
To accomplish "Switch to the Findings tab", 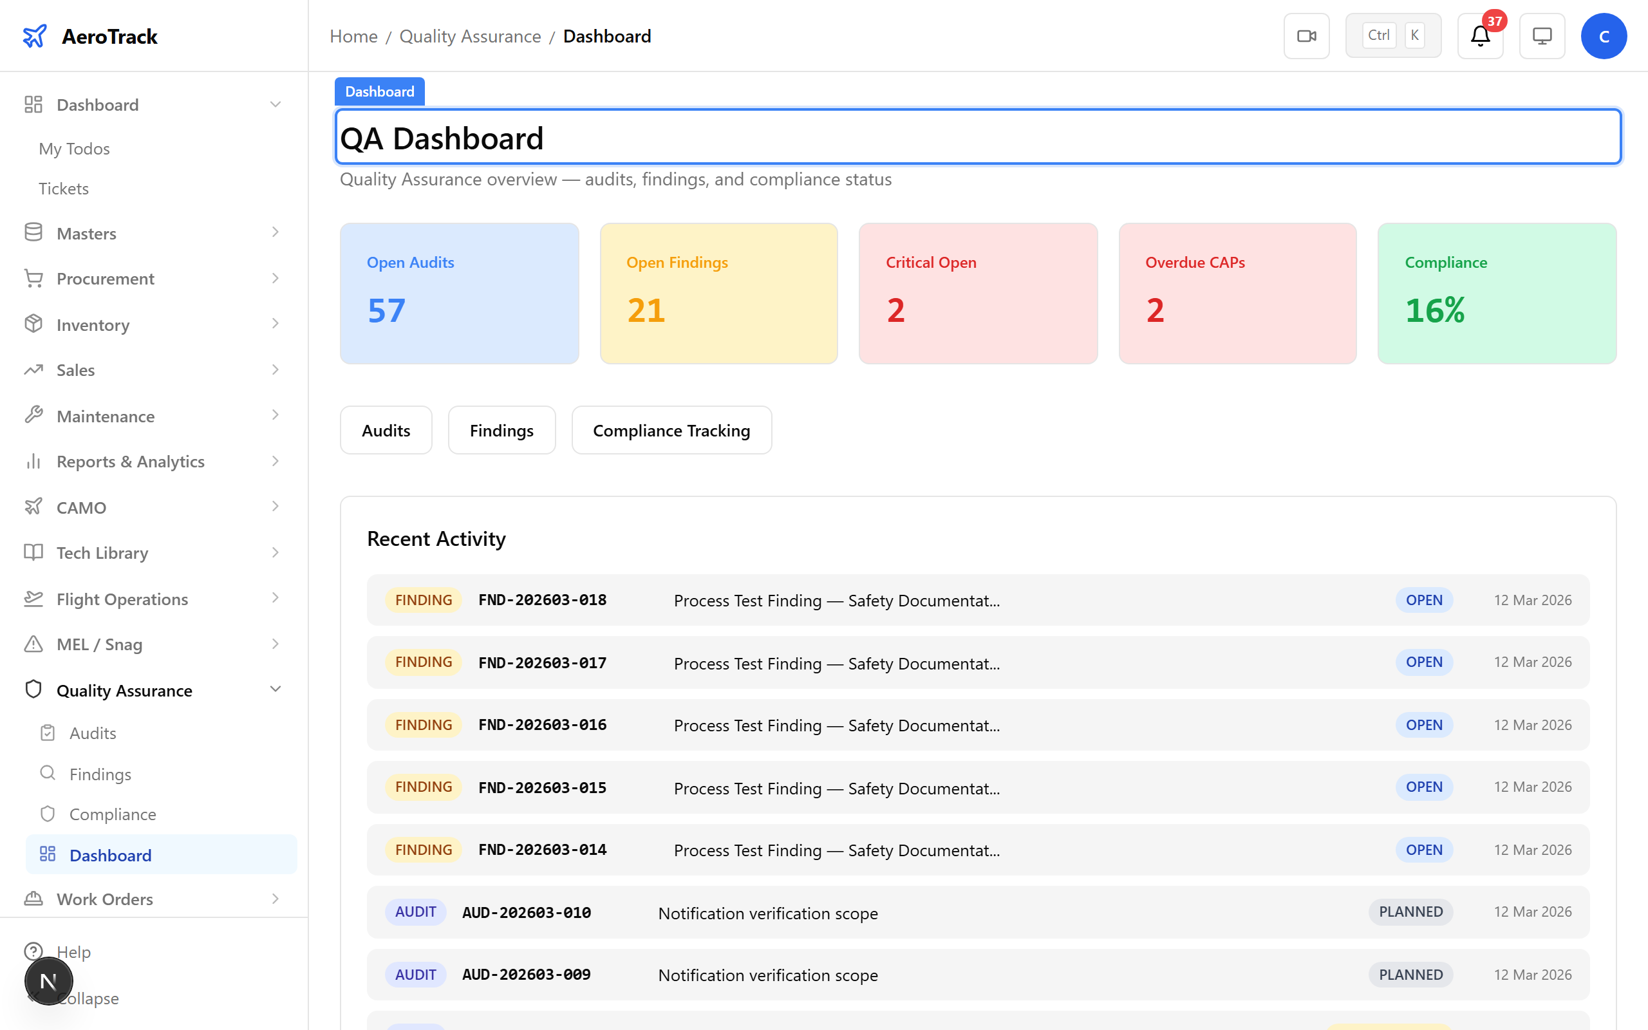I will [x=501, y=430].
